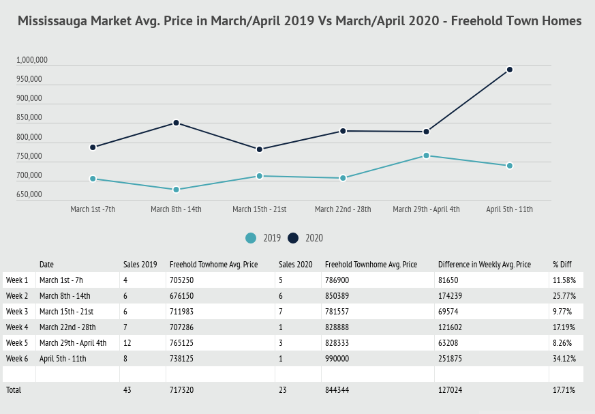
Task: Click the 'April 5th - 11th' x-axis label
Action: [x=510, y=209]
